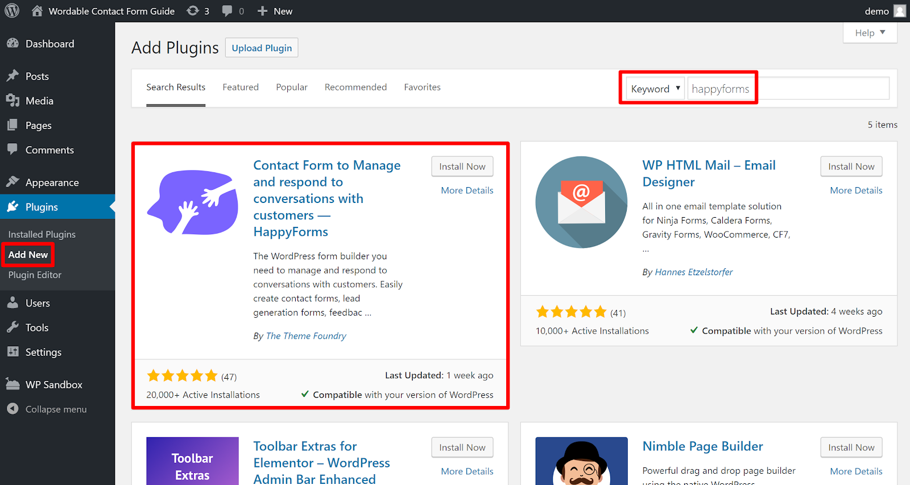Click the '5 items' result count text
Screen dimensions: 910x485
[882, 125]
